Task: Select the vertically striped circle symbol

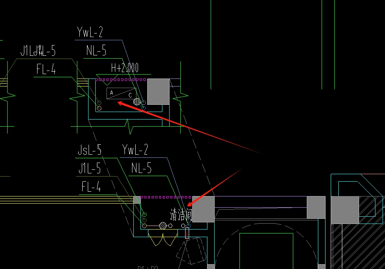Action: [x=137, y=102]
